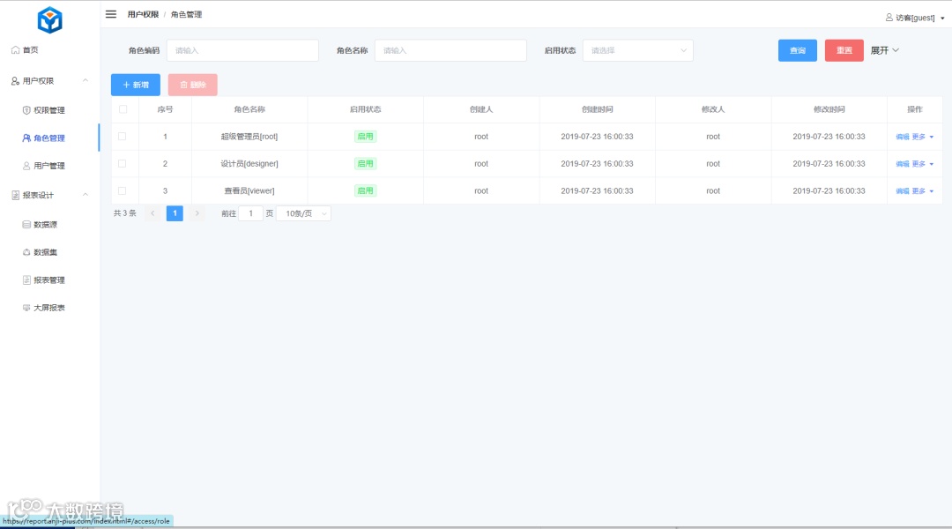The height and width of the screenshot is (529, 952).
Task: Expand more filters with 展开
Action: click(885, 50)
